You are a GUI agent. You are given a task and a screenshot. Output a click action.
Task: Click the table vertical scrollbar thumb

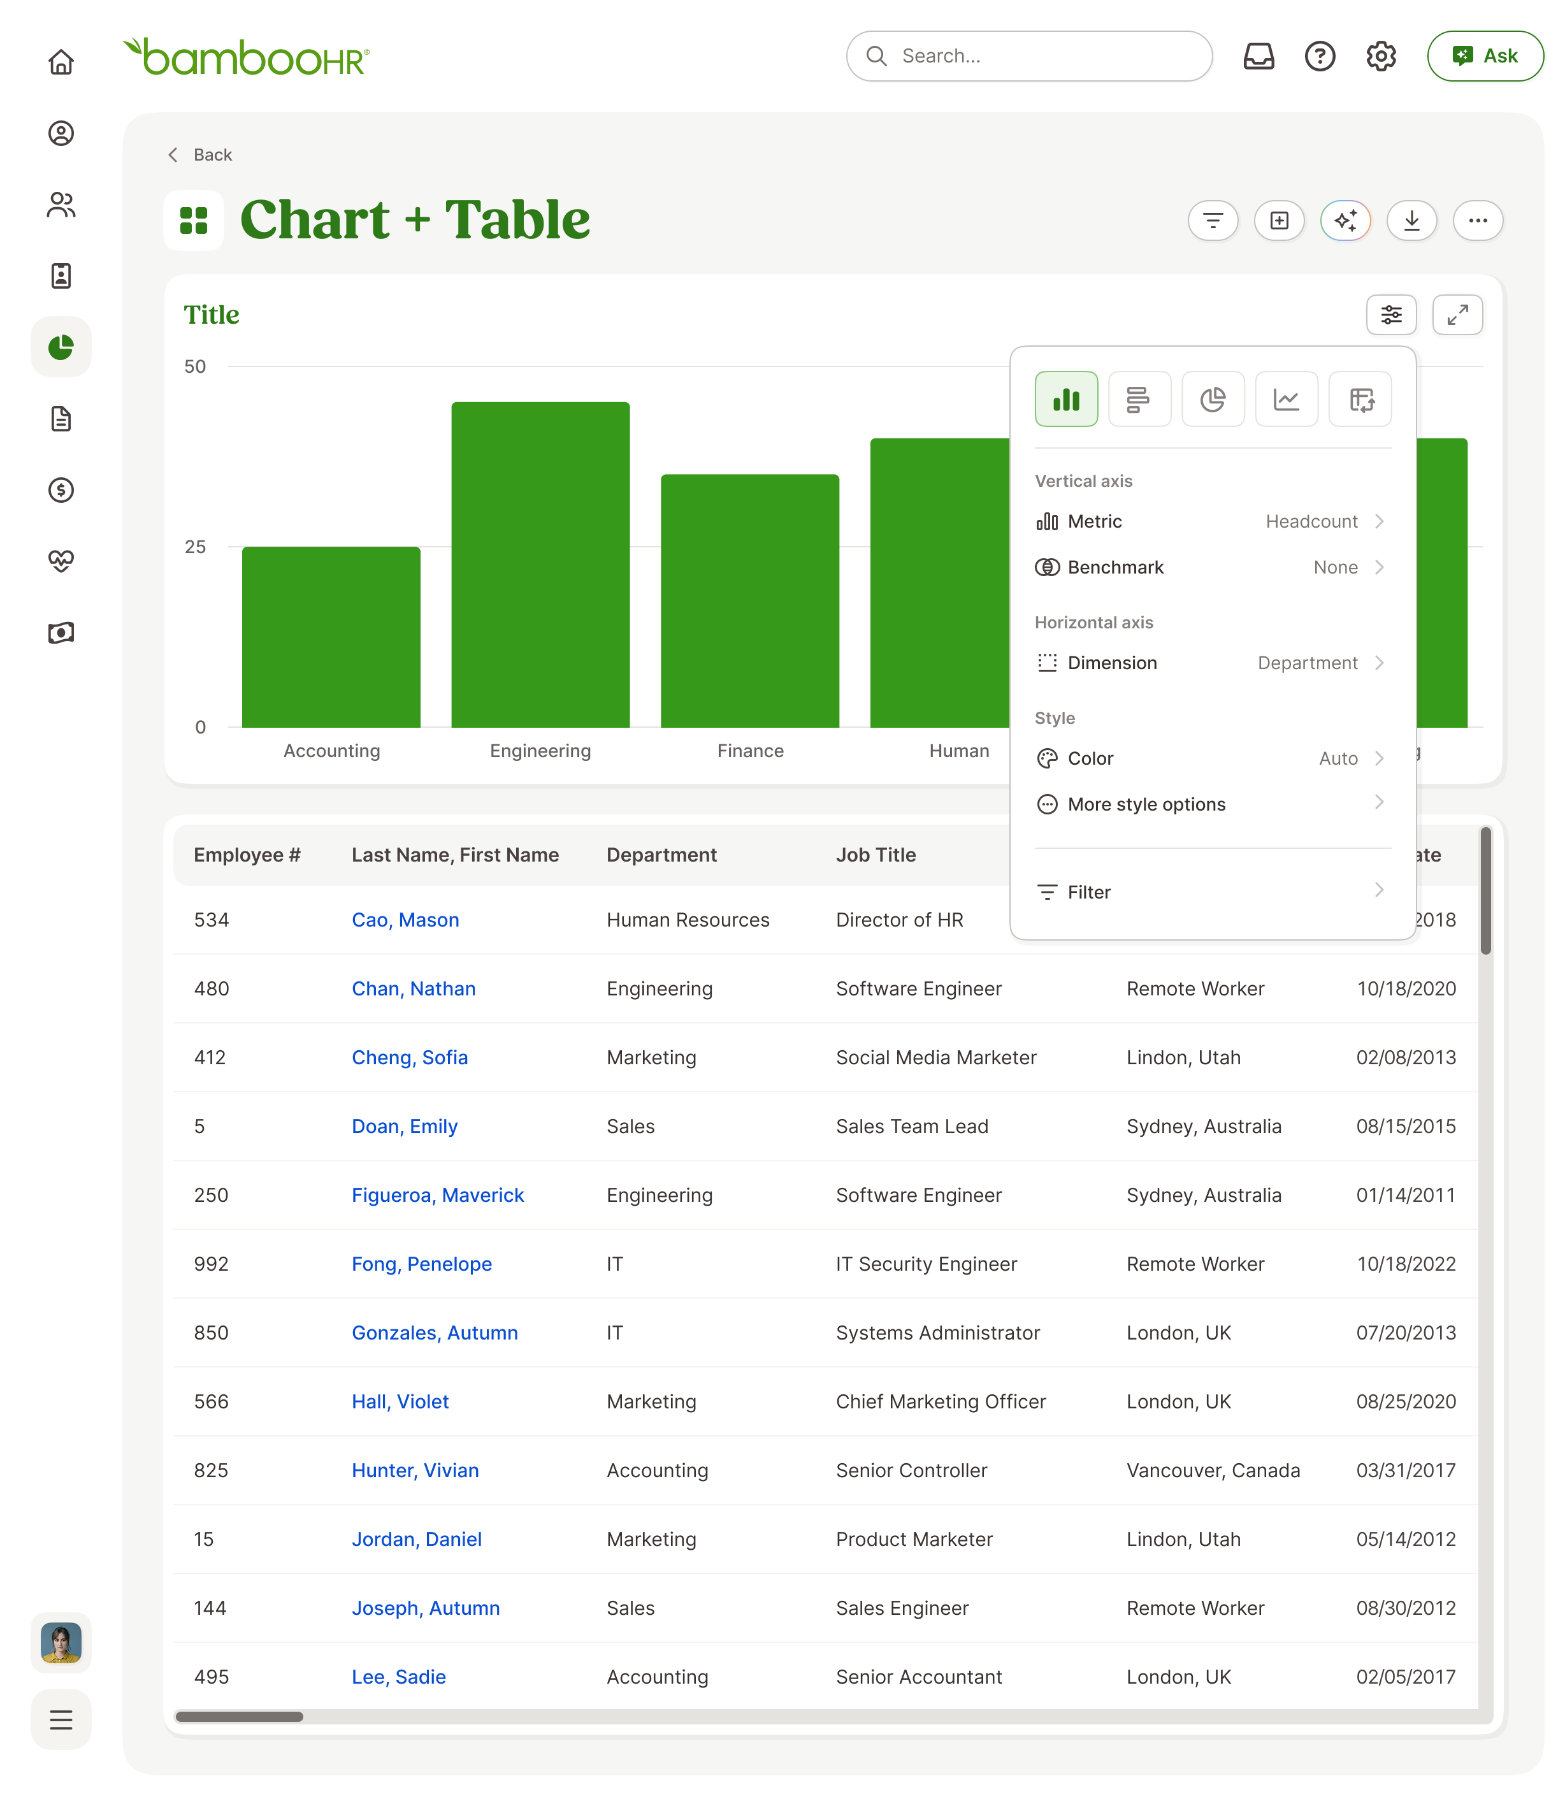(x=1485, y=891)
